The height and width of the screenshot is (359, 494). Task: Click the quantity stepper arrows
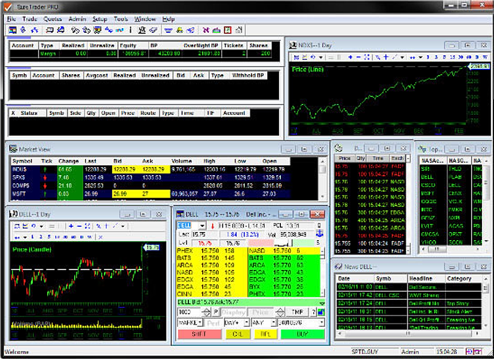pos(206,312)
